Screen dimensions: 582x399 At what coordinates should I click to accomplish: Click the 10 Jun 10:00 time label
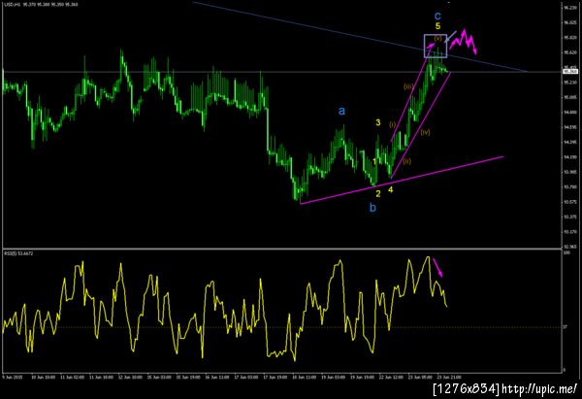pyautogui.click(x=43, y=377)
